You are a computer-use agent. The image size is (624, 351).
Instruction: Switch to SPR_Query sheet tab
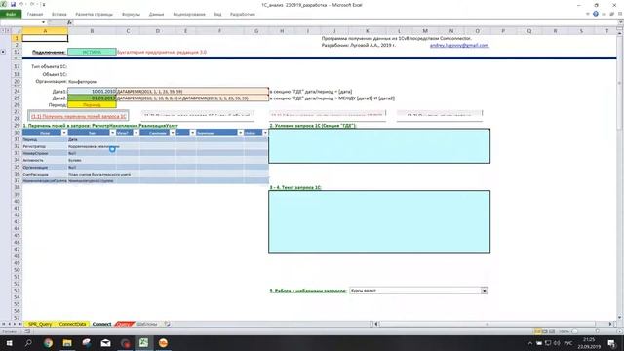(40, 324)
